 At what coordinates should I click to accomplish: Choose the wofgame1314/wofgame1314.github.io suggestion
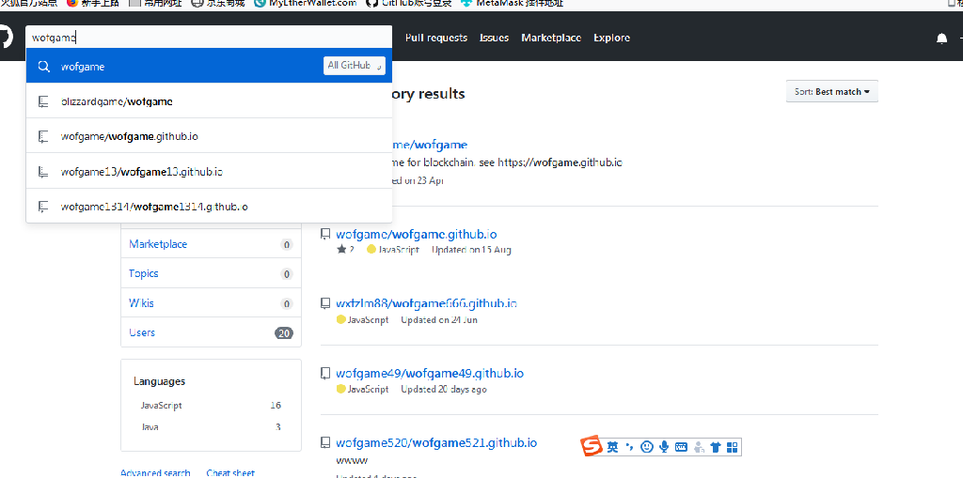tap(209, 206)
